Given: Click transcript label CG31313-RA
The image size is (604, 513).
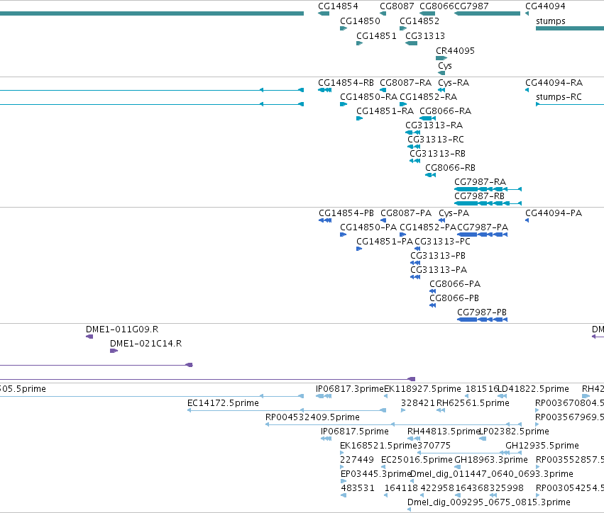Looking at the screenshot, I should point(434,125).
